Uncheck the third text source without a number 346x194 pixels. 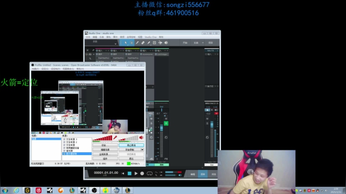click(64, 145)
